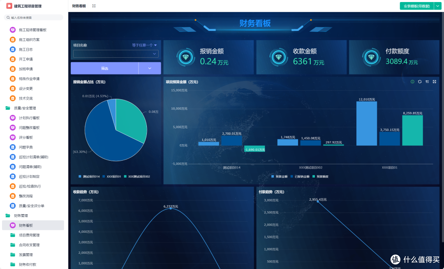Click the blue icon beside 巡检计划制定

[x=12, y=176]
